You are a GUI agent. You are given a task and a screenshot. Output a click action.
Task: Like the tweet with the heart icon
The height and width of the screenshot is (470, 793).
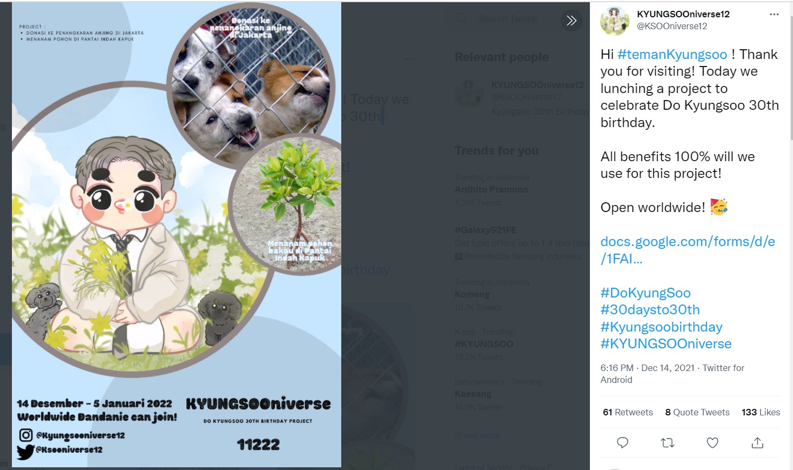(712, 443)
